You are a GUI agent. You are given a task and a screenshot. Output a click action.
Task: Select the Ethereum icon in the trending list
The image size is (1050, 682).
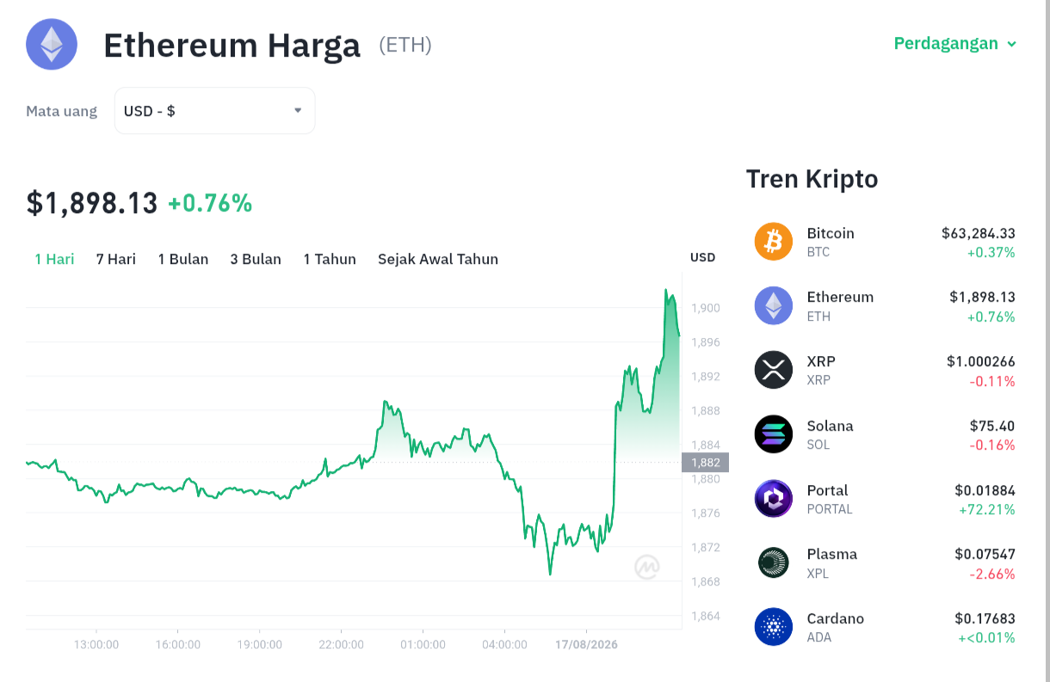[x=774, y=305]
